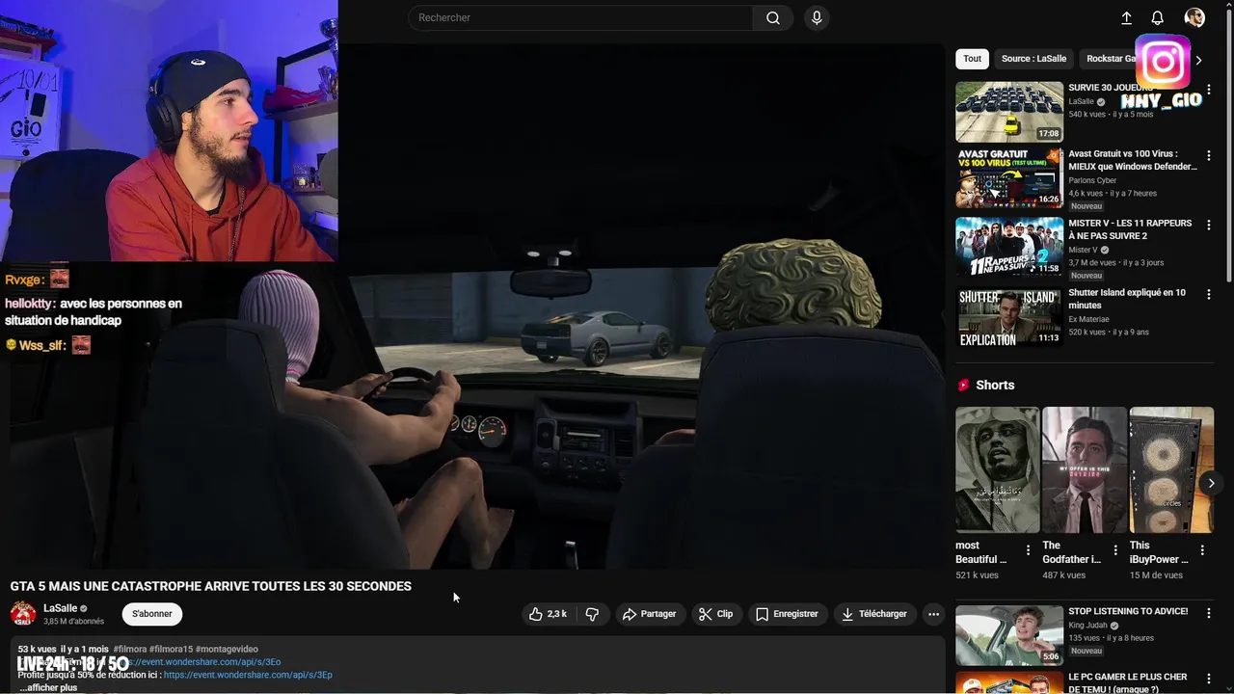Open the upload/create icon in header

1126,17
